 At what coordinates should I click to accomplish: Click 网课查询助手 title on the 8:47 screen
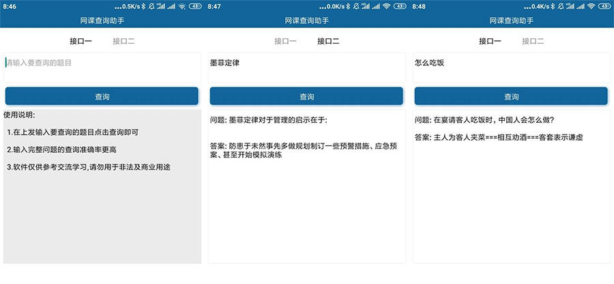(307, 20)
